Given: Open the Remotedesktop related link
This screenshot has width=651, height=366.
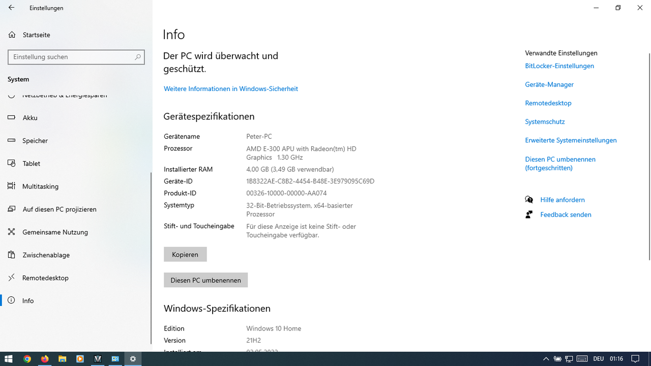Looking at the screenshot, I should (548, 103).
